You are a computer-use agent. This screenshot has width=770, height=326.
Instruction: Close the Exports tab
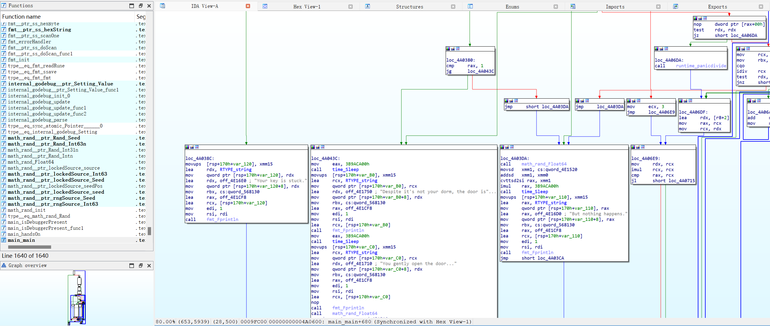point(761,7)
